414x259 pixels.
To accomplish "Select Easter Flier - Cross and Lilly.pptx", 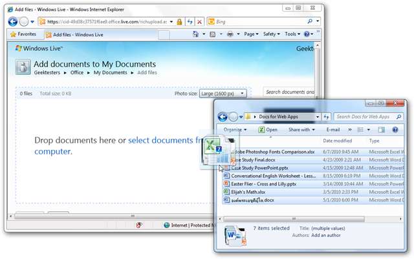I will click(x=313, y=184).
